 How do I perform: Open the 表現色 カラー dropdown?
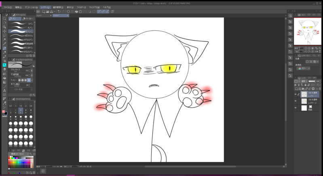click(303, 68)
